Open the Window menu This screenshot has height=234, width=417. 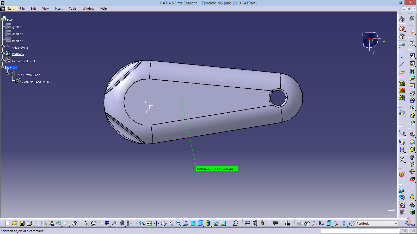[88, 9]
